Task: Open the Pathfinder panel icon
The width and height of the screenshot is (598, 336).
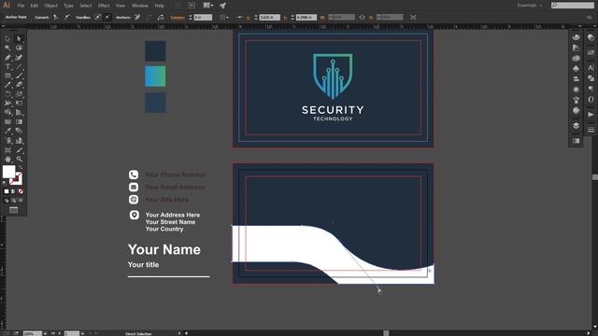Action: pos(591,78)
